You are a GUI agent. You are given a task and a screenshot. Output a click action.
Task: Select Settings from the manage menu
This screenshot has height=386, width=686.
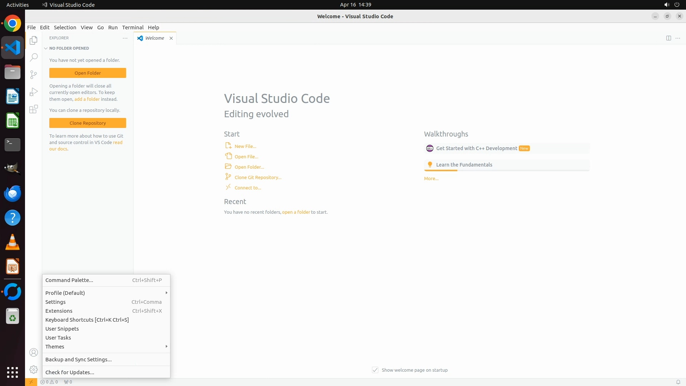pos(56,302)
